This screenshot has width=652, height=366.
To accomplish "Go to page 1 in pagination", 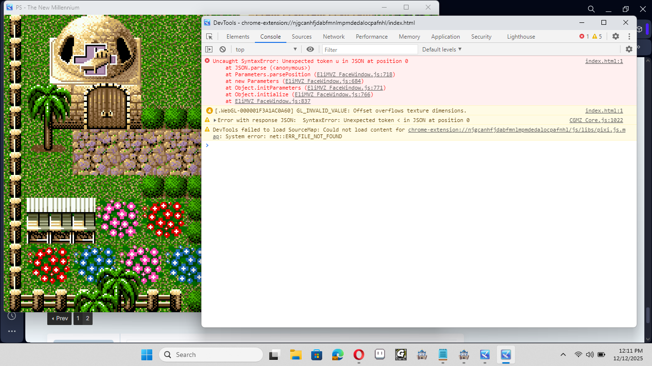I will point(78,318).
